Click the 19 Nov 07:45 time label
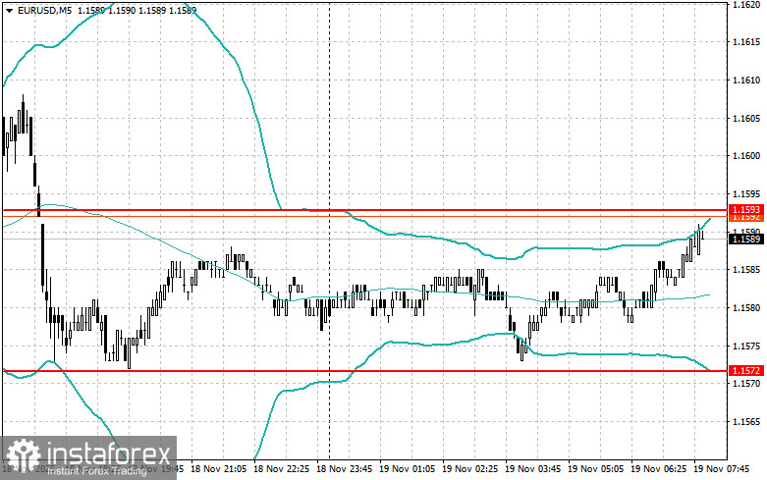Image resolution: width=767 pixels, height=480 pixels. 722,469
